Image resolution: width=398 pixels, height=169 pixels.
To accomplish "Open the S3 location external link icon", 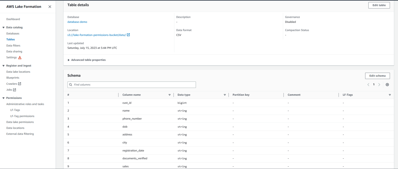I will pyautogui.click(x=128, y=35).
